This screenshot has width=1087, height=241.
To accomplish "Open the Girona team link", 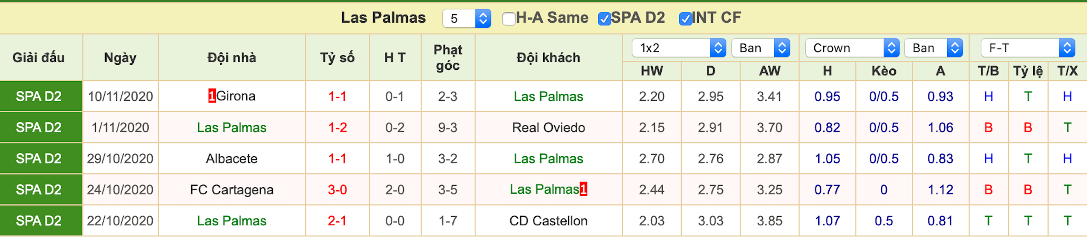I will (x=236, y=96).
